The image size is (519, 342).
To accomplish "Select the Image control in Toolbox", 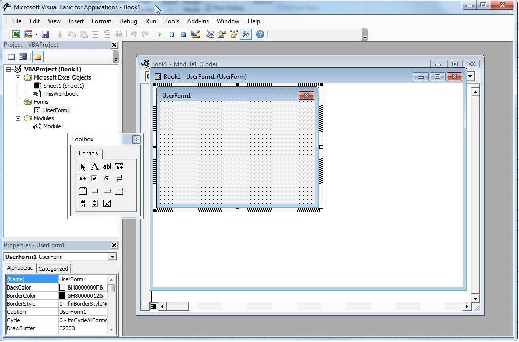I will (107, 203).
